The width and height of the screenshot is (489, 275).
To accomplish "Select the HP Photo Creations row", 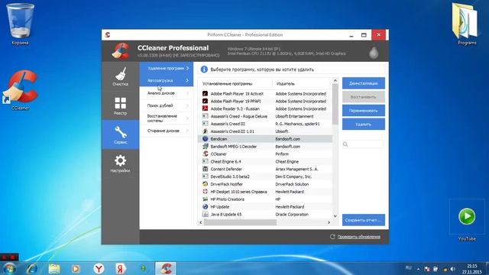I will pyautogui.click(x=265, y=199).
